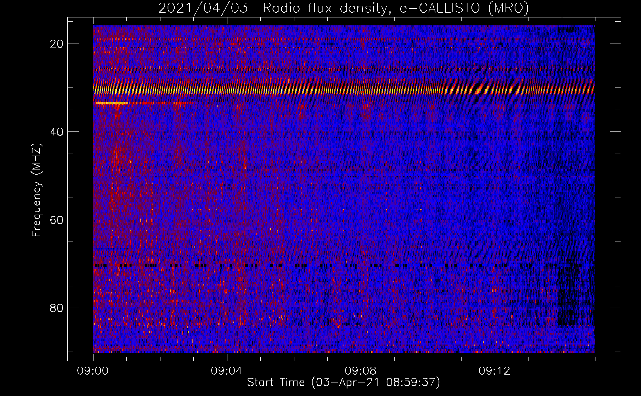
Task: Click the plot title 'Radio flux density, e-CALLISTO (MRO)'
Action: (396, 8)
